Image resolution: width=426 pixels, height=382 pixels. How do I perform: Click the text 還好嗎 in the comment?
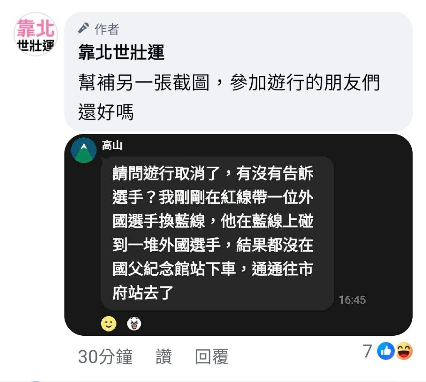pos(106,112)
